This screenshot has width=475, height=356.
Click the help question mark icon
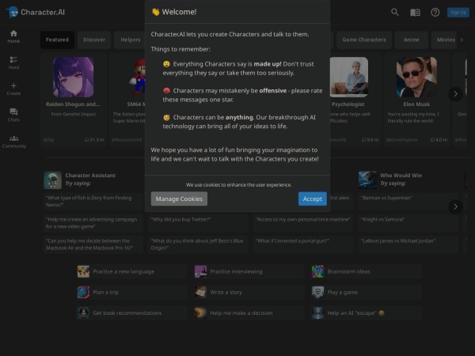pos(435,12)
